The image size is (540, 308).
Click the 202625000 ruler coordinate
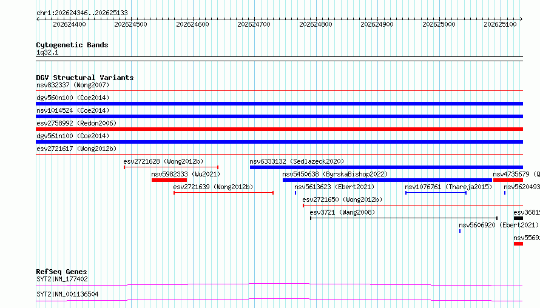click(439, 24)
